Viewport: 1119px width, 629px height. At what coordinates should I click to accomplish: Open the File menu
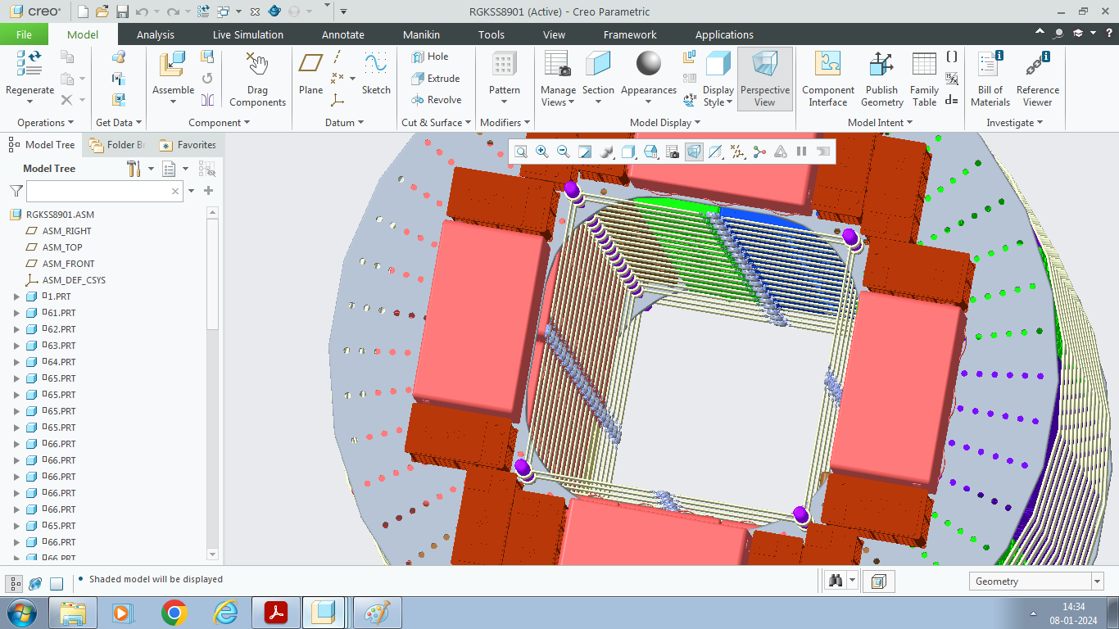click(x=24, y=34)
